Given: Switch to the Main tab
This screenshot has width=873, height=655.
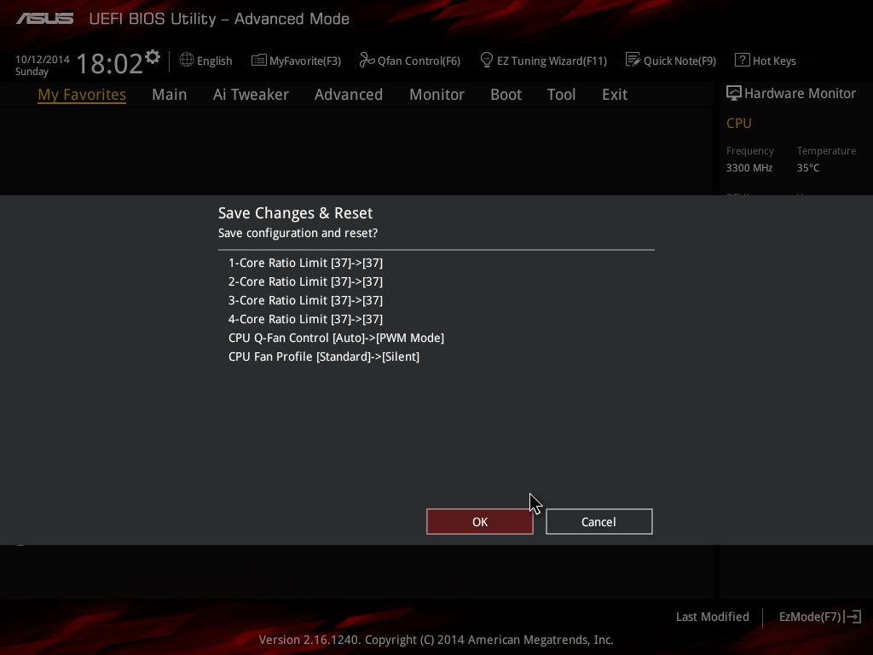Looking at the screenshot, I should pos(170,94).
